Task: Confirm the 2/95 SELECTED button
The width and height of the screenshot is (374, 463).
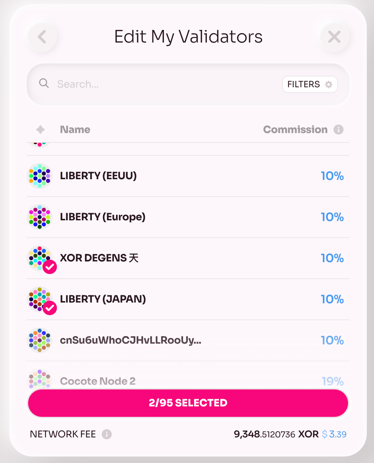Action: tap(188, 403)
